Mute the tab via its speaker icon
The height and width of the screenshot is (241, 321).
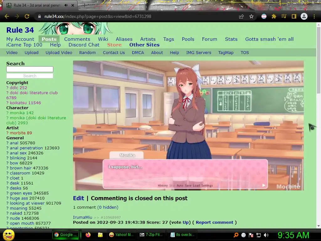(66, 5)
